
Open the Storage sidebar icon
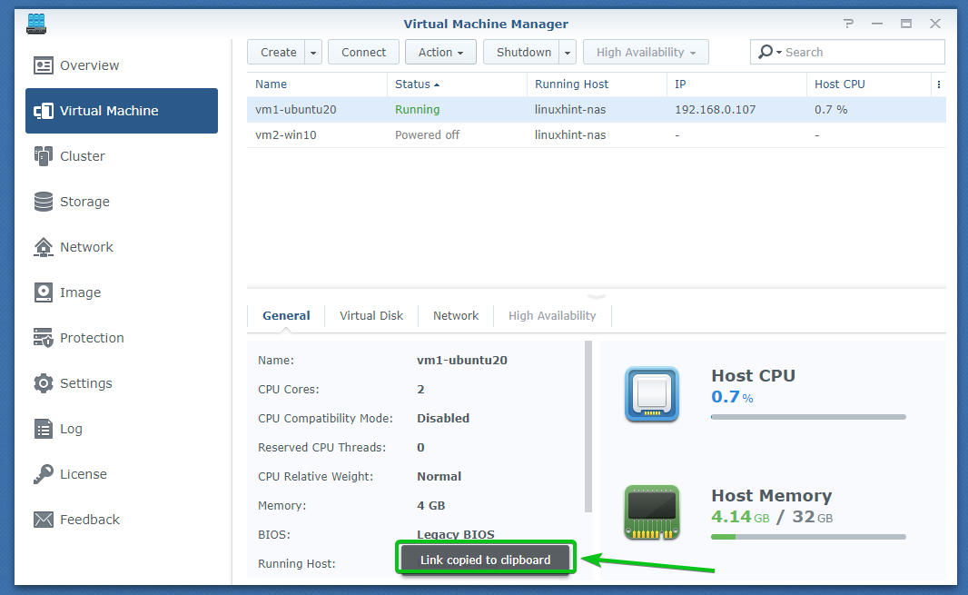pos(44,202)
